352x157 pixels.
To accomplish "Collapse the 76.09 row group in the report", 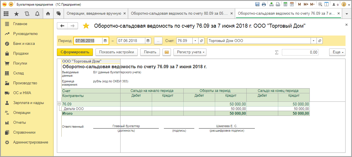I will [x=59, y=104].
